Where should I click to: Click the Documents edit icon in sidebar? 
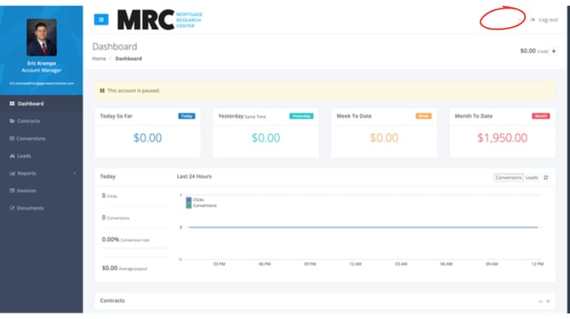point(12,208)
